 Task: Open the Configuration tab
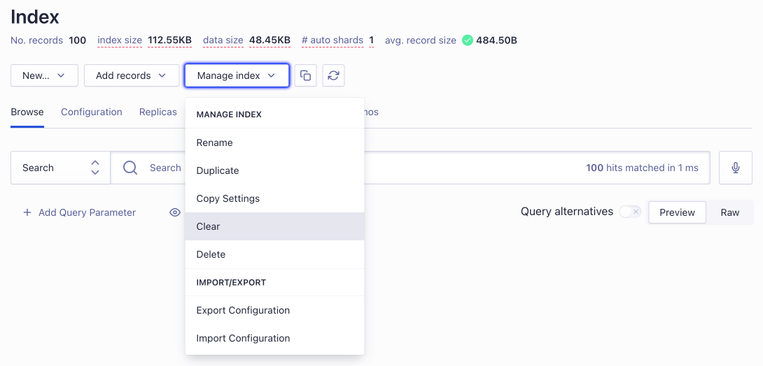coord(92,112)
